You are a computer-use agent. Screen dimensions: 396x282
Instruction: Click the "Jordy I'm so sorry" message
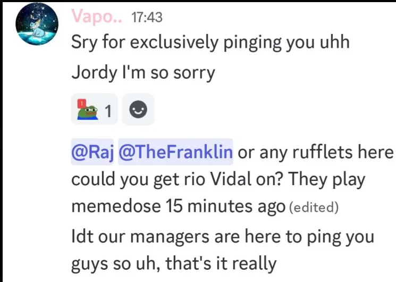tap(143, 73)
